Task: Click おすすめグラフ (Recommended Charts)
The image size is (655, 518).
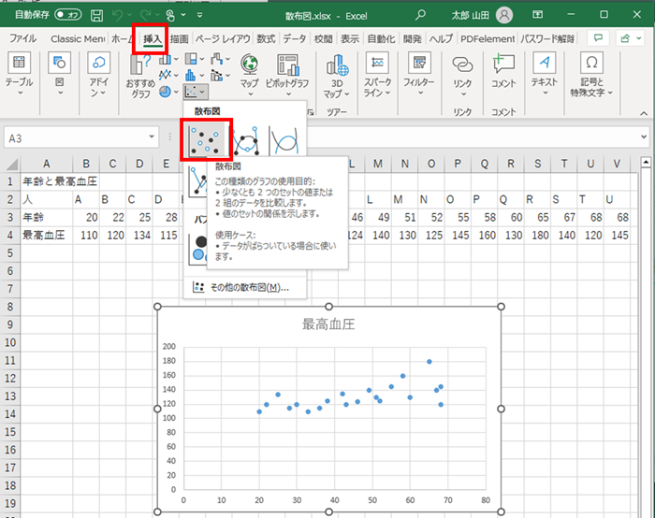Action: (140, 77)
